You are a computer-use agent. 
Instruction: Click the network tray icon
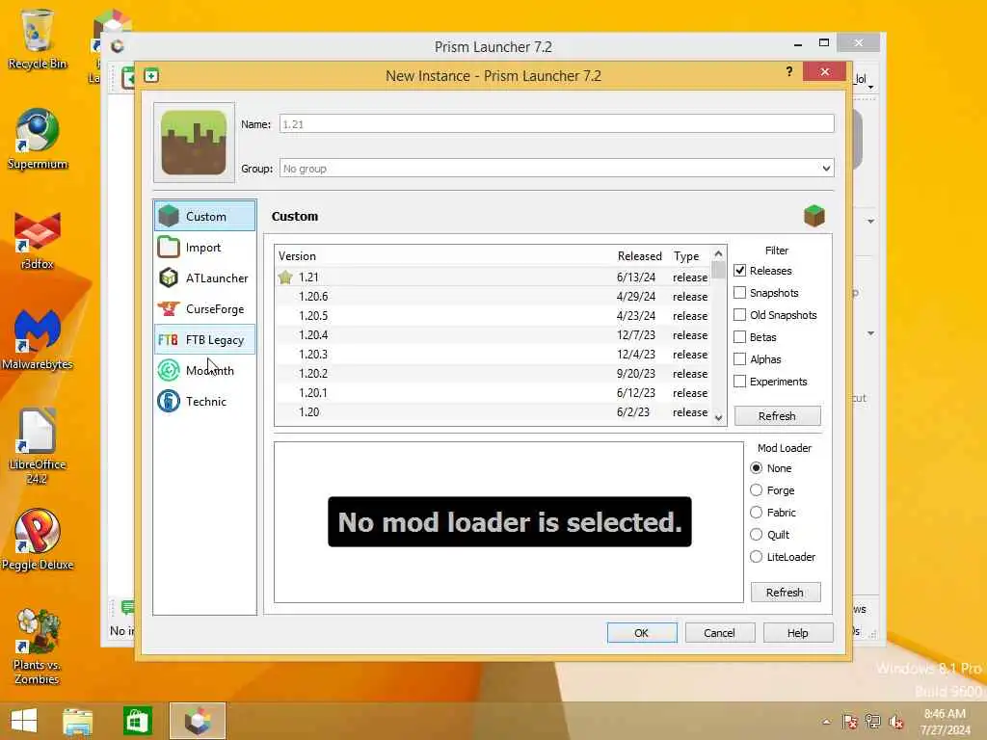pos(872,722)
